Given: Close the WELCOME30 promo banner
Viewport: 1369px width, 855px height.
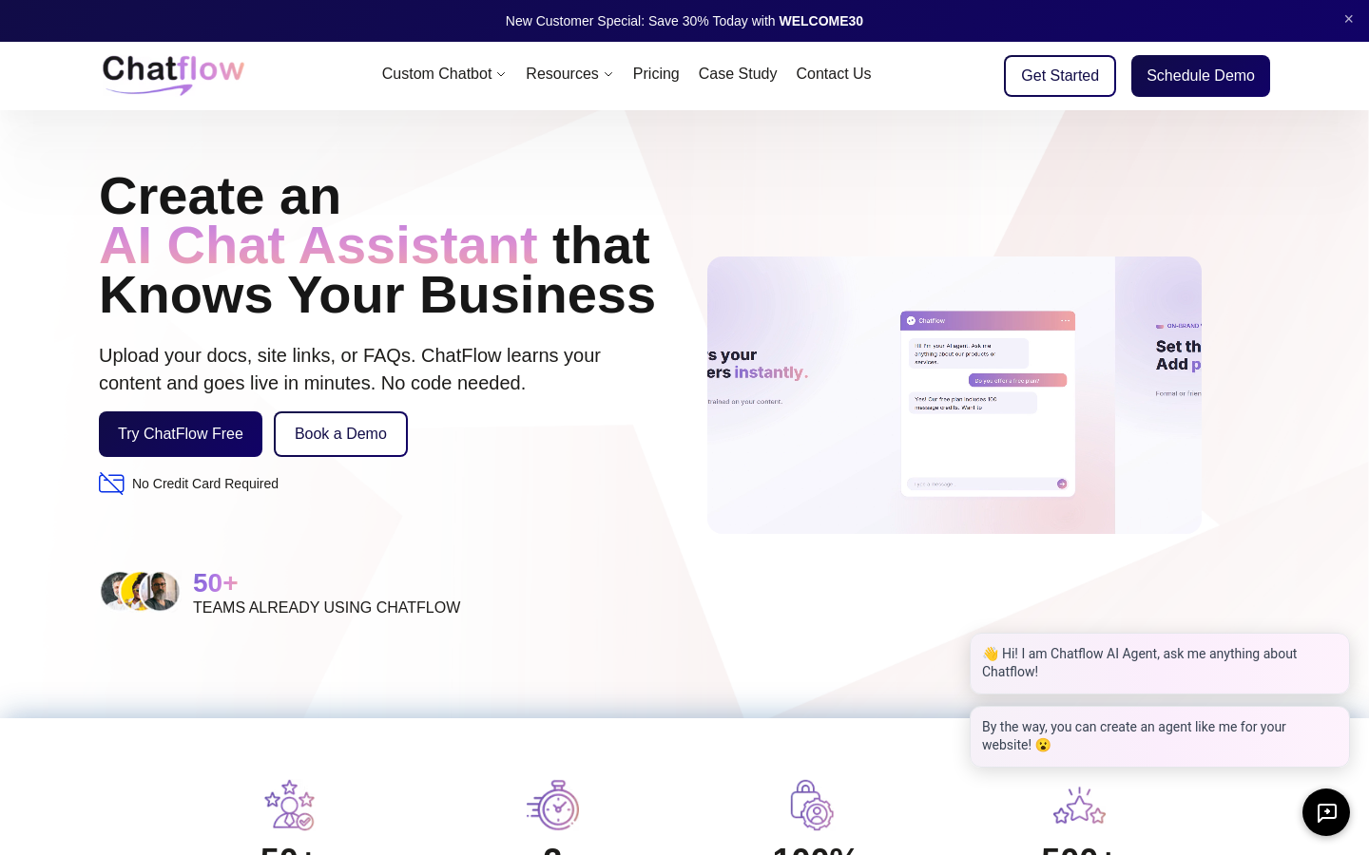Looking at the screenshot, I should point(1348,19).
